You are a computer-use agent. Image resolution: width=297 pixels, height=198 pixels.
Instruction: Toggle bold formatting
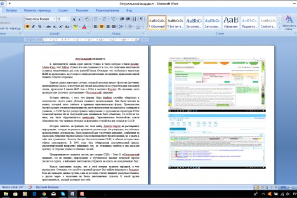coord(28,27)
